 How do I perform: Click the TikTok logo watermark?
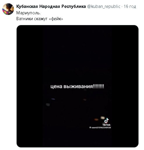tap(106, 122)
